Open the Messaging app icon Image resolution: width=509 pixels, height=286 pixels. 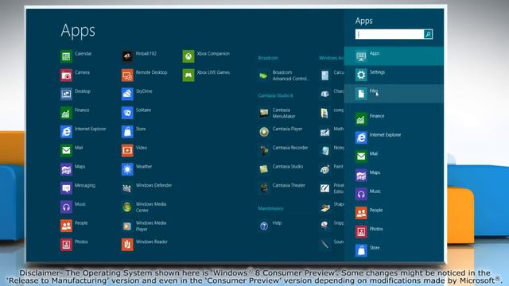(66, 188)
